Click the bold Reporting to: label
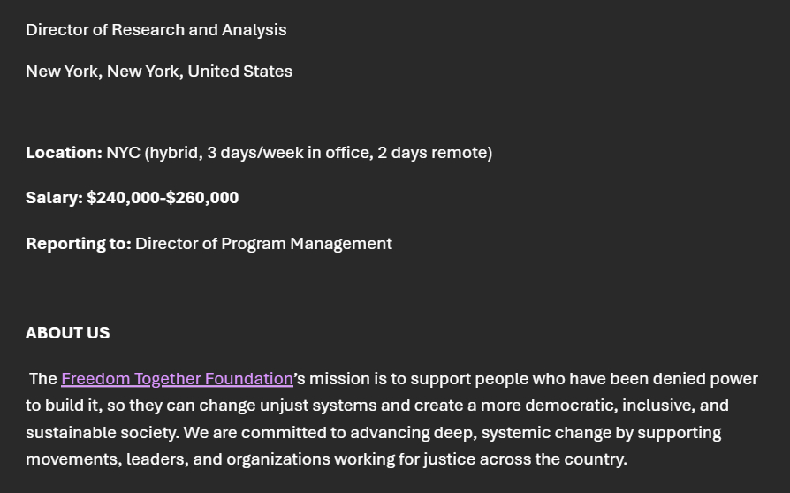 point(78,244)
